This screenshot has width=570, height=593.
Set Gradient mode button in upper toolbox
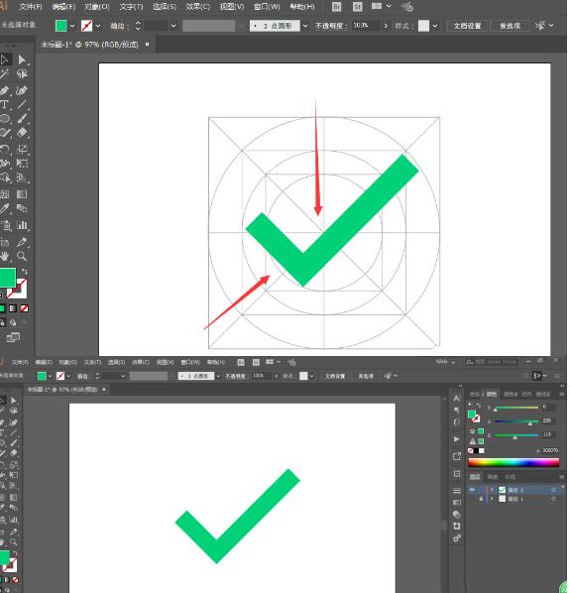[x=13, y=308]
